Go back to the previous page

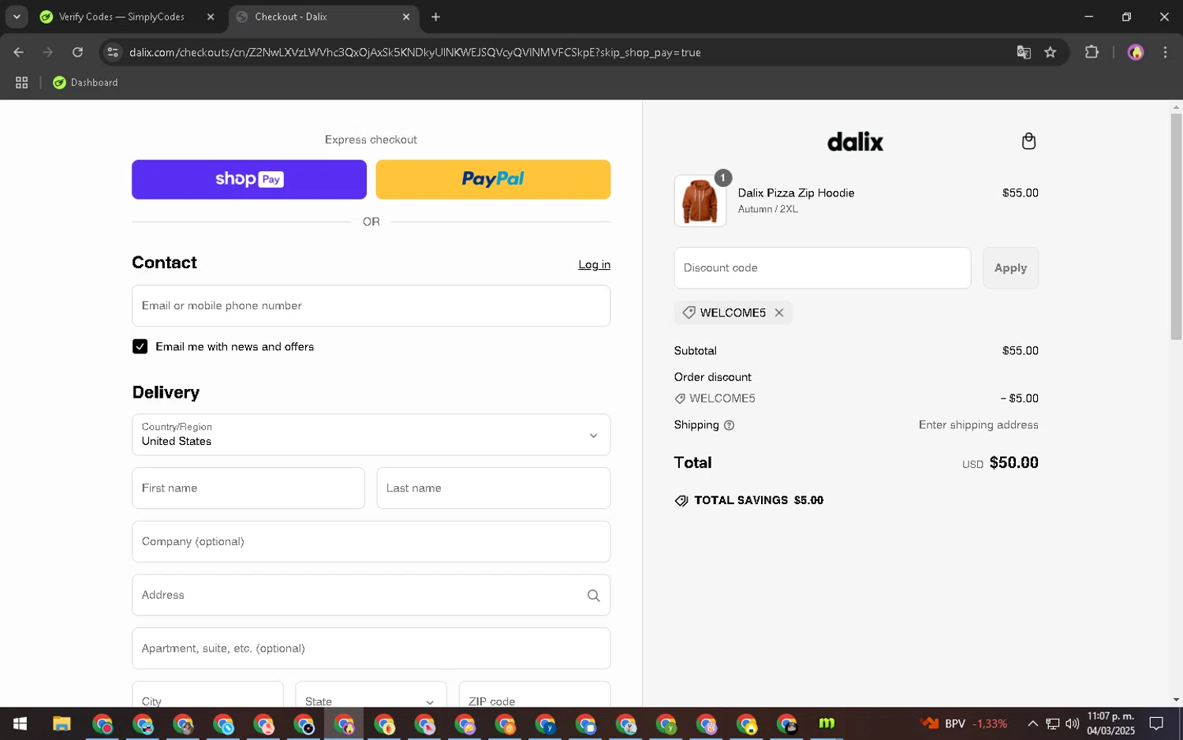click(19, 52)
